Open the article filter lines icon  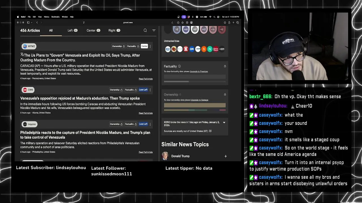pos(154,30)
